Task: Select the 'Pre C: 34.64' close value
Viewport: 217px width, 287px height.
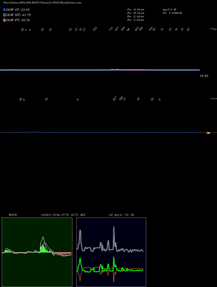Action: [136, 20]
